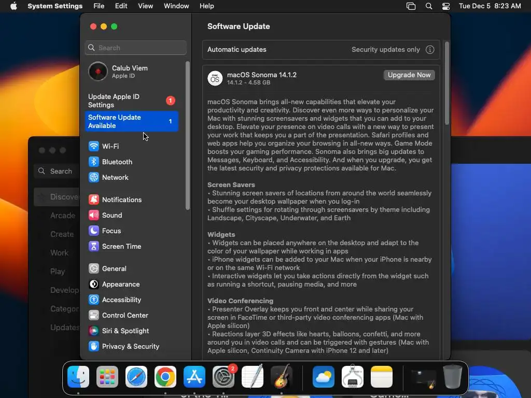The height and width of the screenshot is (398, 531).
Task: Click the System Settings search field
Action: point(135,48)
